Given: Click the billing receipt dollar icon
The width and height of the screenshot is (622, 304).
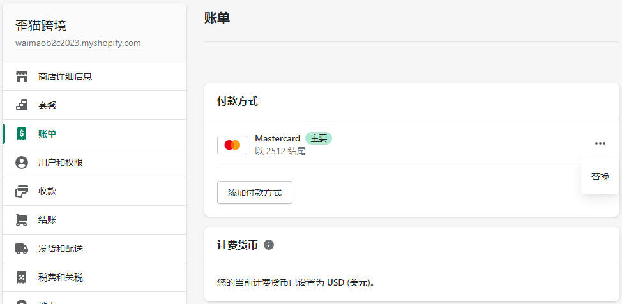Looking at the screenshot, I should (22, 134).
